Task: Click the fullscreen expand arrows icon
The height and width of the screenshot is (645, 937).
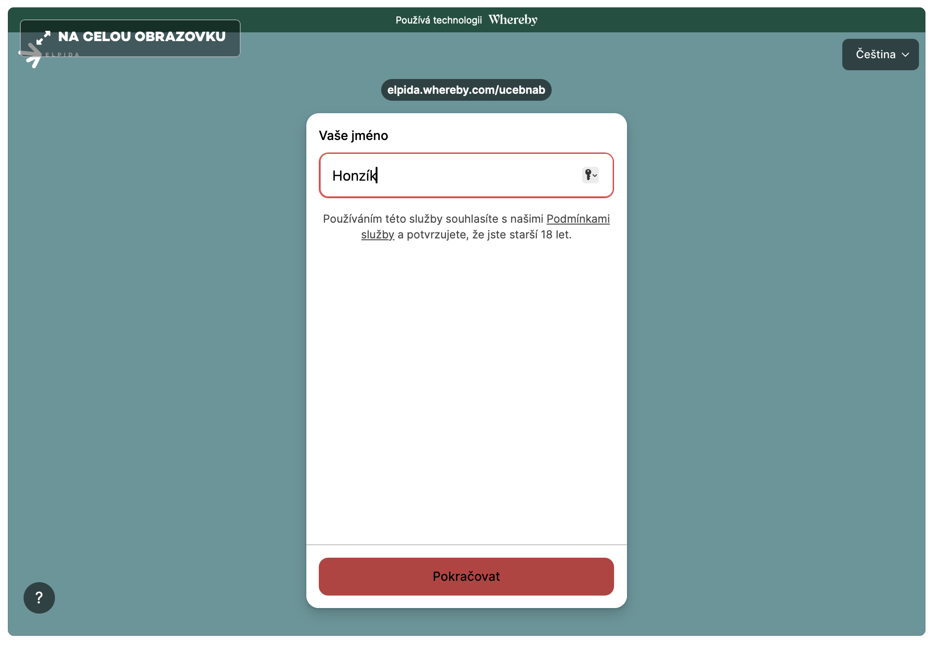Action: 43,37
